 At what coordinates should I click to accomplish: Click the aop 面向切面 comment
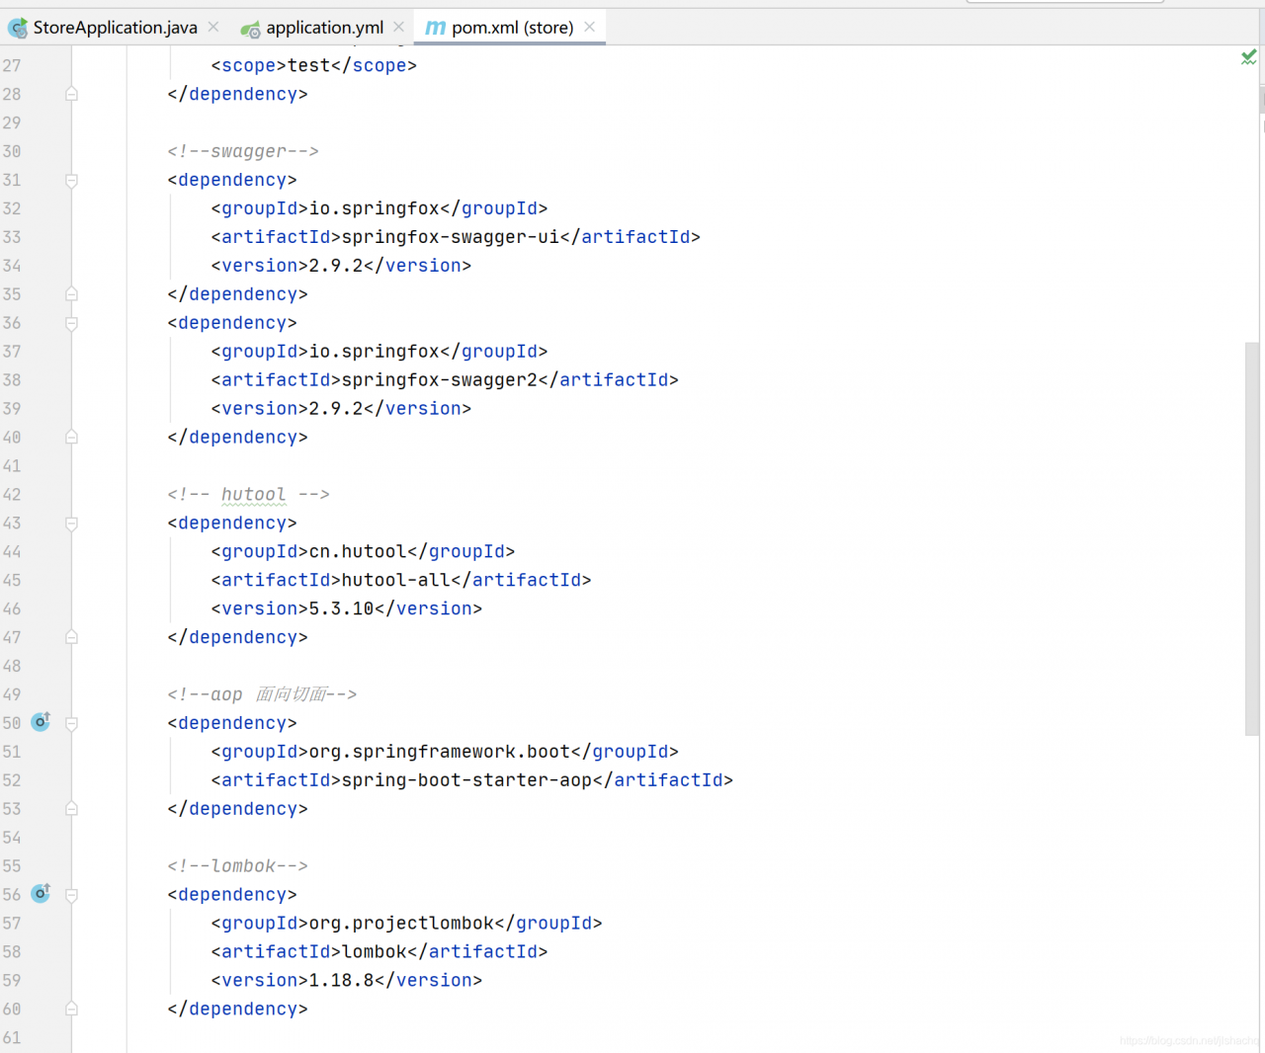262,694
